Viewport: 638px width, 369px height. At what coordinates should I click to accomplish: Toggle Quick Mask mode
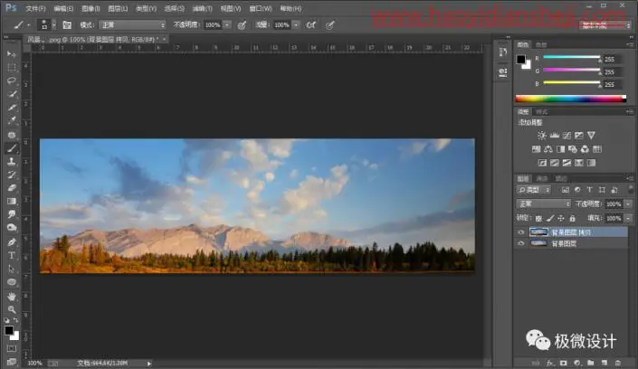(x=12, y=349)
